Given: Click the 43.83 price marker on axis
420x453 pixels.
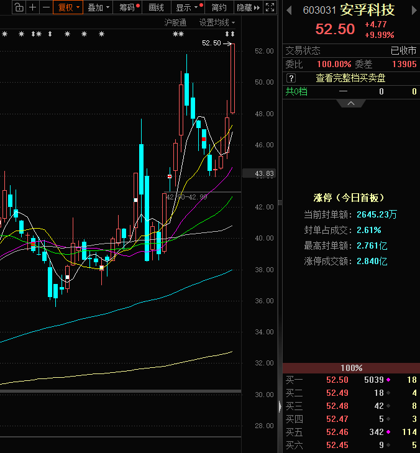Looking at the screenshot, I should pos(264,174).
